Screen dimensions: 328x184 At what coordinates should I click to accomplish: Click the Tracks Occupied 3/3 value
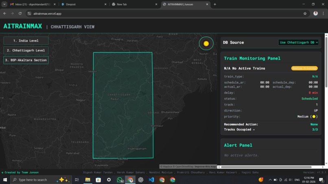315,130
